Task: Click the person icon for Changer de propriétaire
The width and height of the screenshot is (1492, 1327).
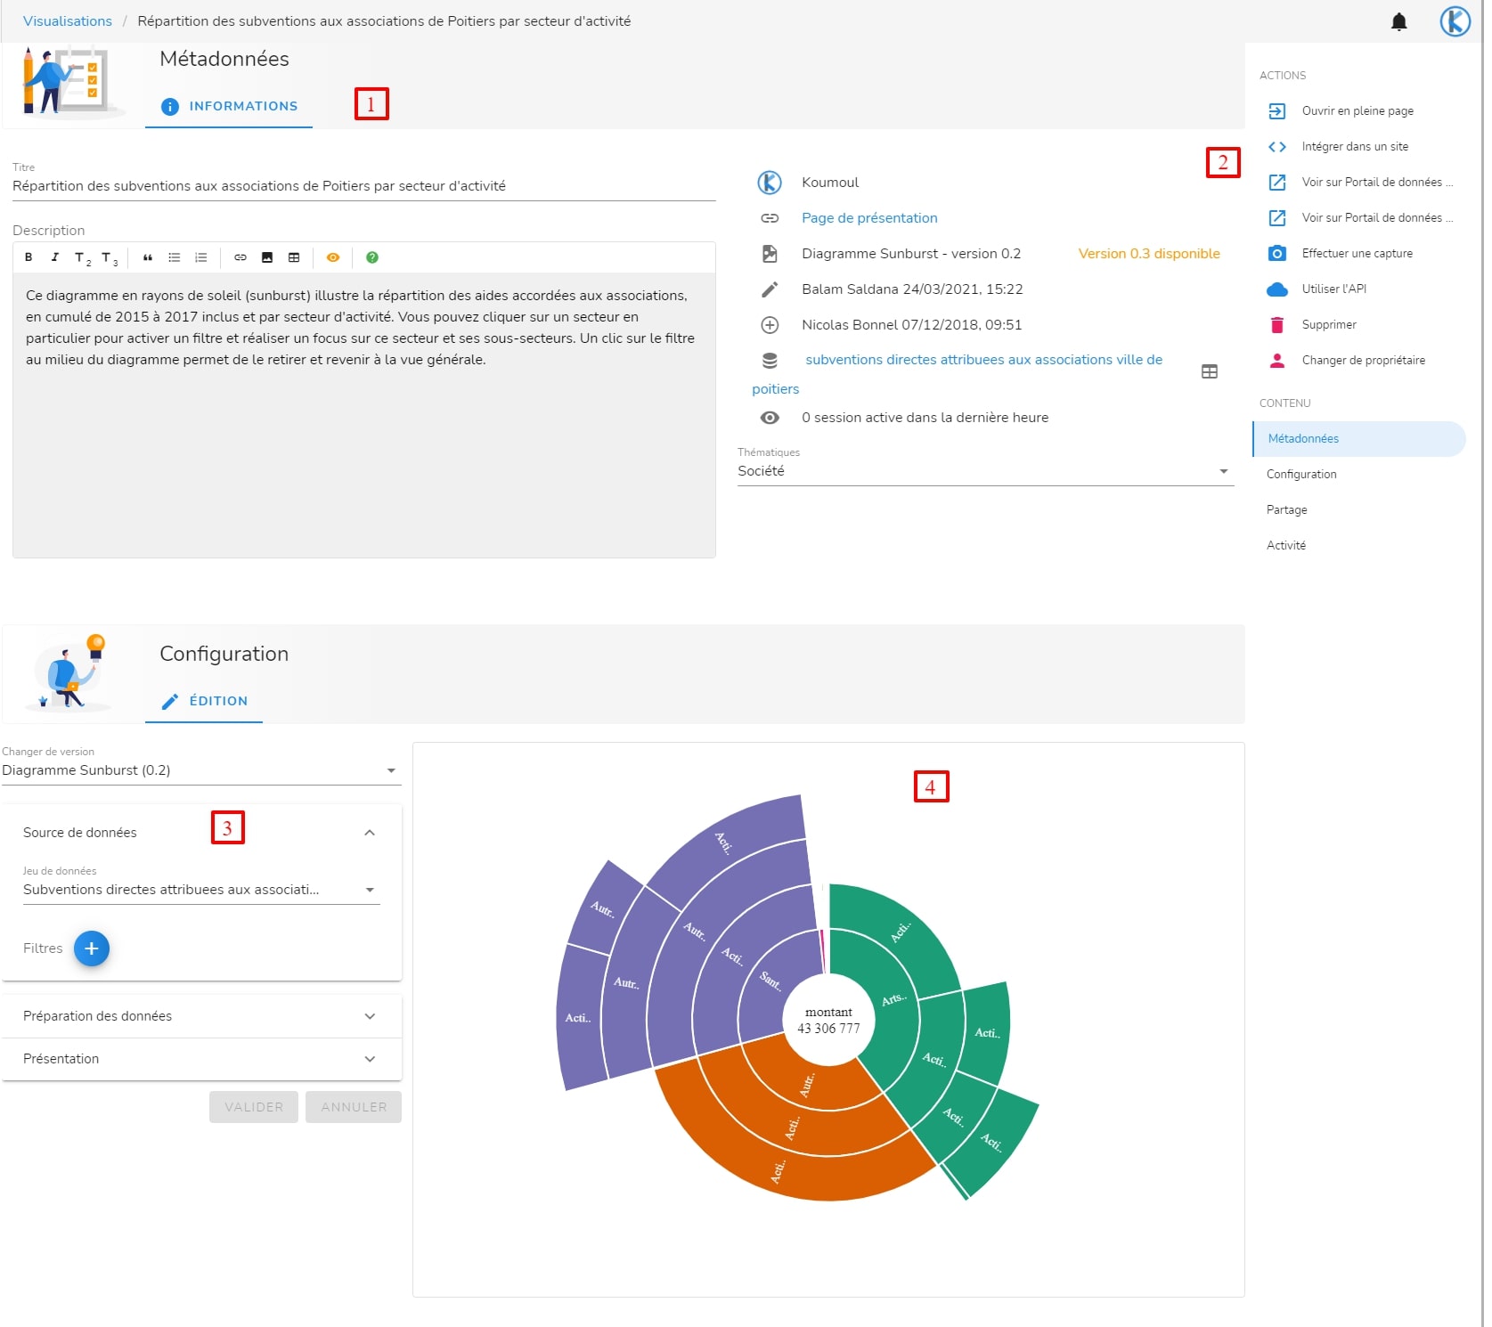Action: click(1276, 361)
